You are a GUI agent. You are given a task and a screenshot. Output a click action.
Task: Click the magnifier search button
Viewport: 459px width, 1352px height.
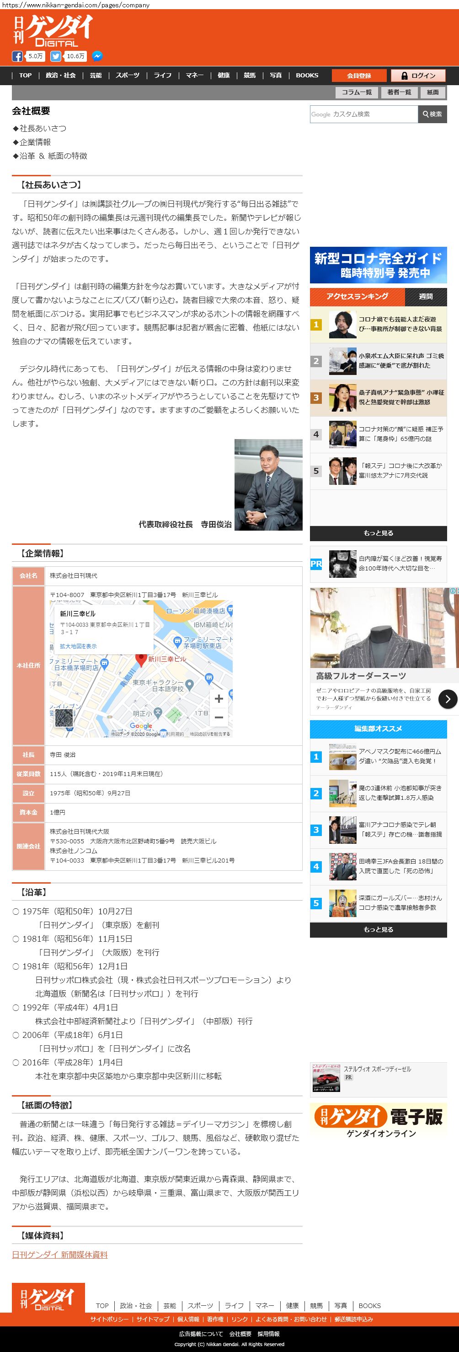(x=432, y=114)
